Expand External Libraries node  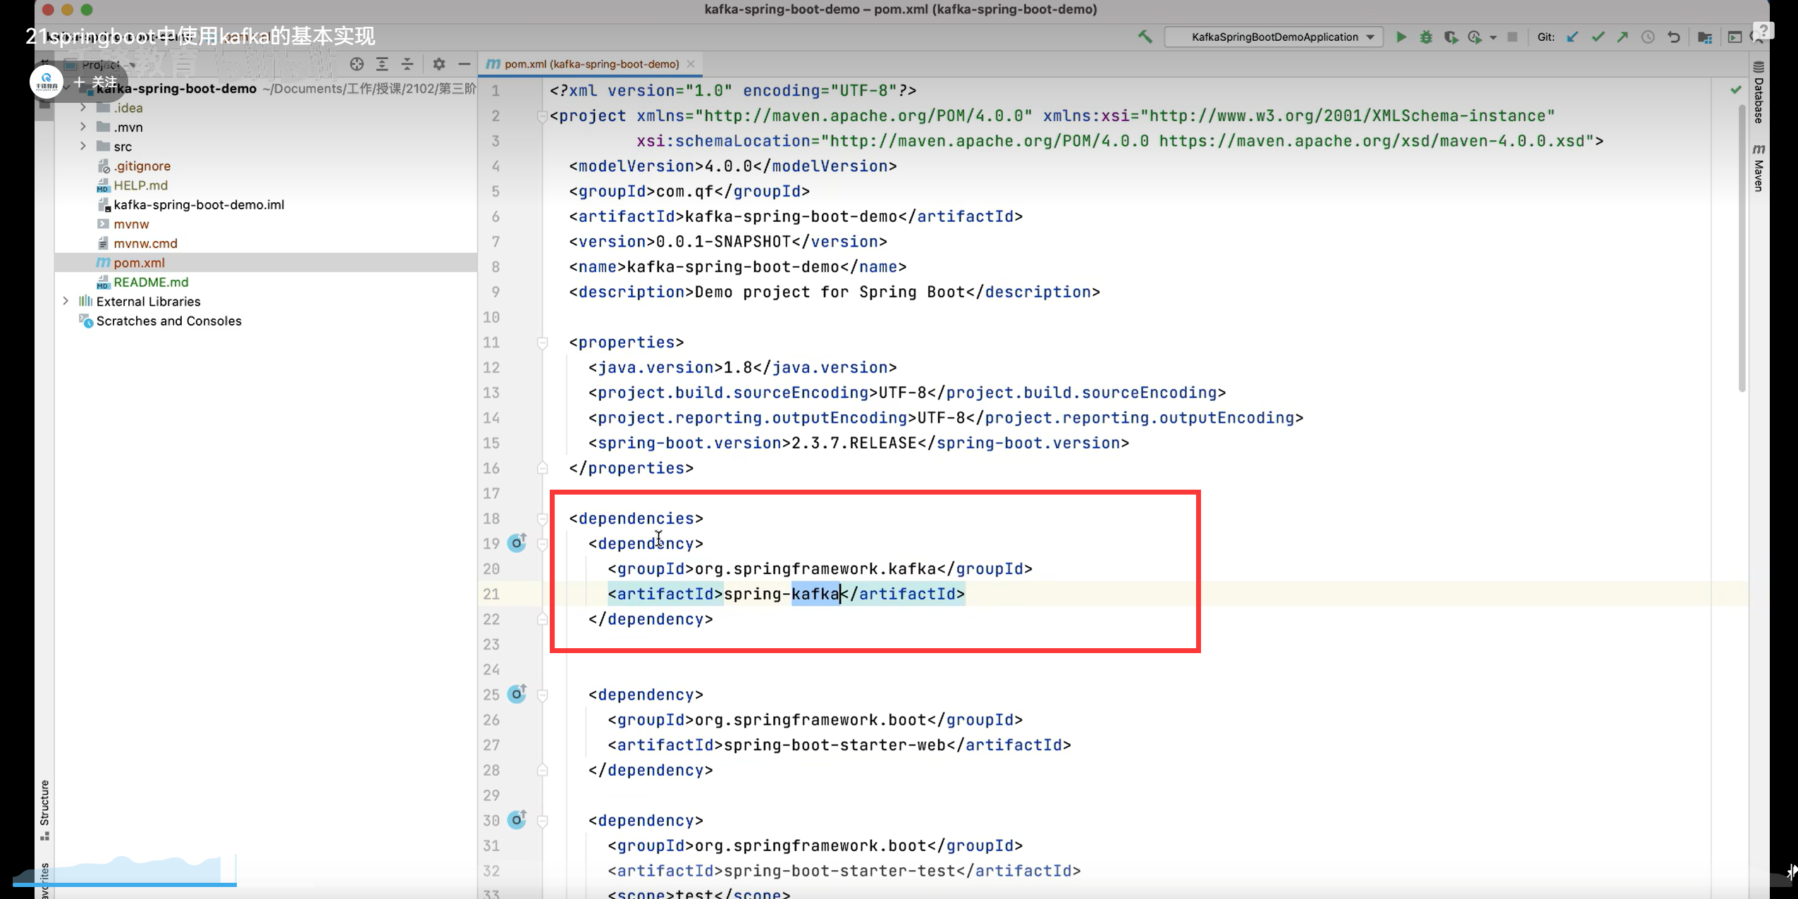tap(66, 301)
